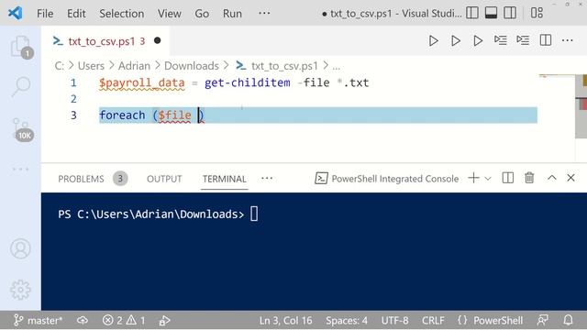587x330 pixels.
Task: Click the VS Code logo icon
Action: [15, 14]
